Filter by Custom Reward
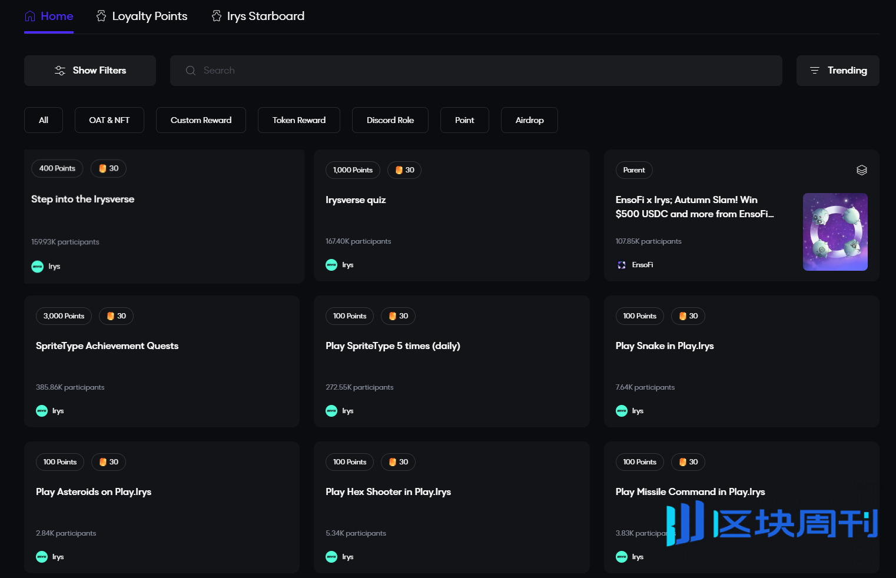Viewport: 896px width, 578px height. tap(201, 120)
